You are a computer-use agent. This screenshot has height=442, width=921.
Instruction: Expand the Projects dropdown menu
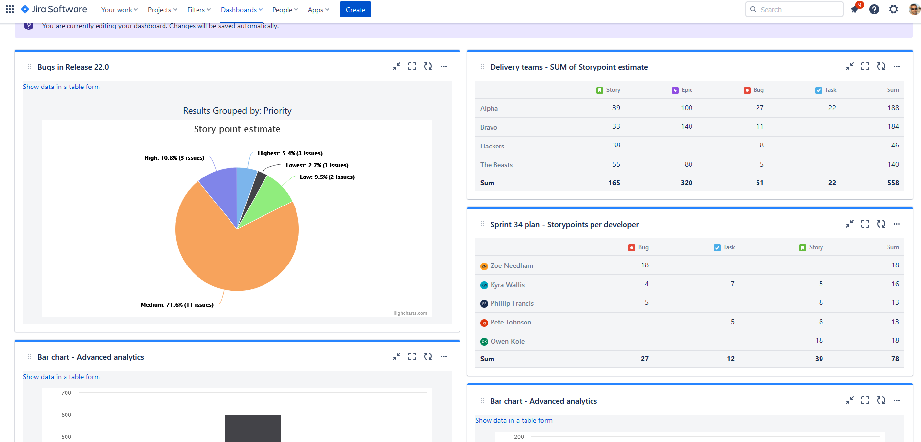pyautogui.click(x=162, y=10)
